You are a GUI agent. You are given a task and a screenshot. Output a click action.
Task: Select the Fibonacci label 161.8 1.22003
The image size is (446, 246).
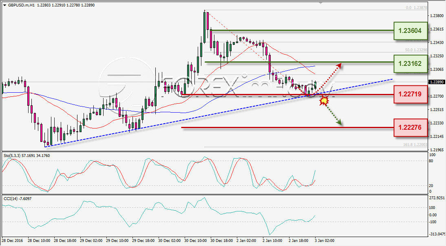coord(415,145)
